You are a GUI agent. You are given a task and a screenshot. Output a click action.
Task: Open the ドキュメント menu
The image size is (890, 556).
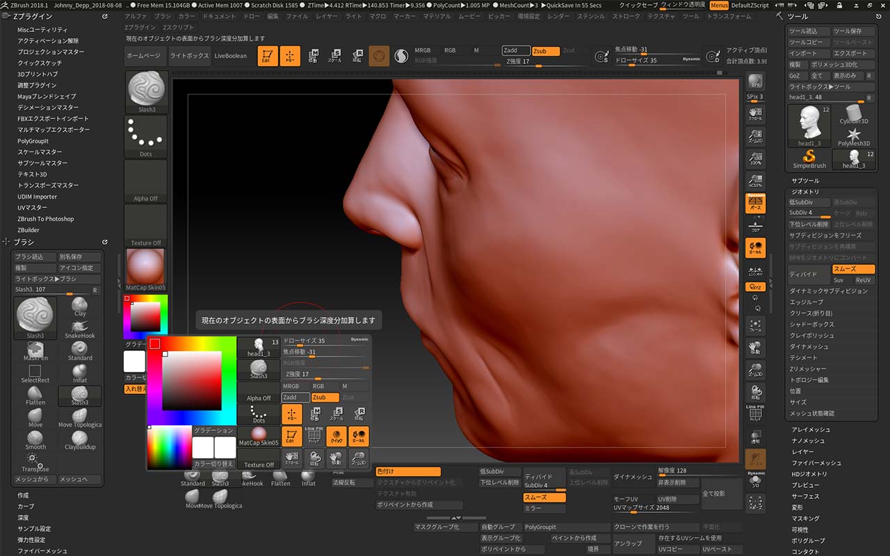pyautogui.click(x=219, y=16)
